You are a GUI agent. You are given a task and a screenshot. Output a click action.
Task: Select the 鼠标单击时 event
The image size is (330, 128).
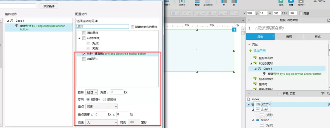pos(266,58)
